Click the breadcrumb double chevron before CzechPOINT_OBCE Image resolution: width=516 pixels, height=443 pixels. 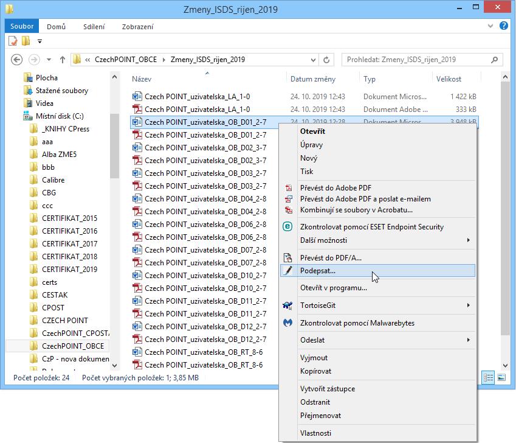click(x=88, y=60)
